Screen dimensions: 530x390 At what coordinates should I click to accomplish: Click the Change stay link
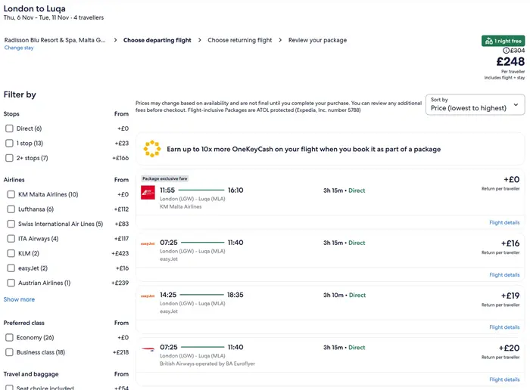[x=19, y=48]
